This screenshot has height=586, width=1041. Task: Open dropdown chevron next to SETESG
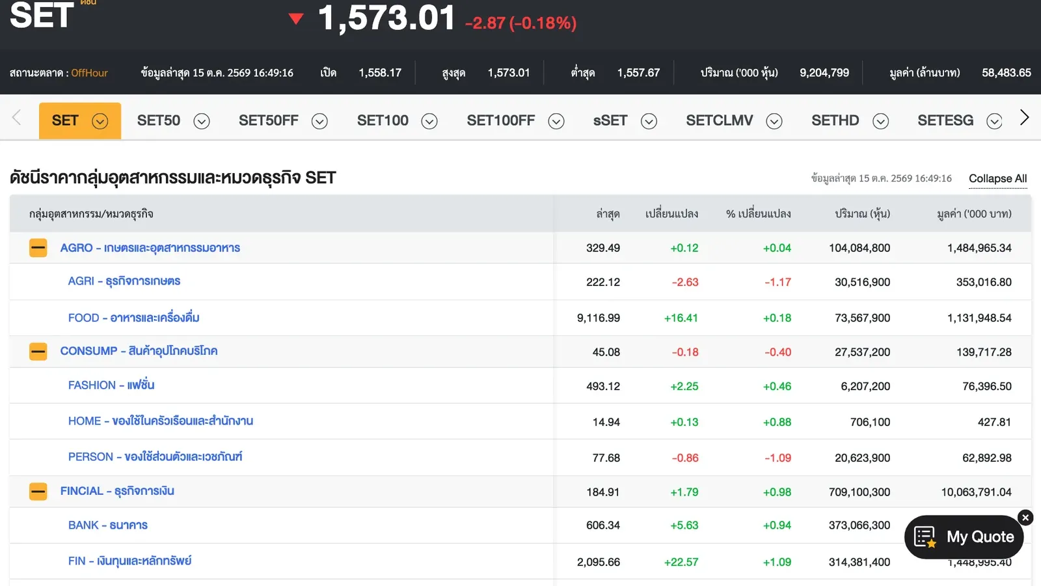995,121
